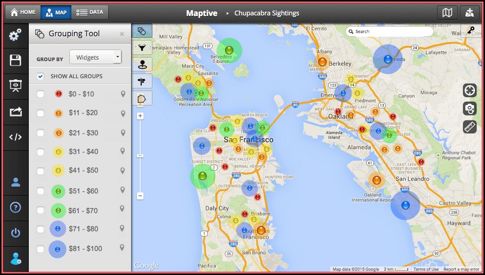485x275 pixels.
Task: Go to the Home tab
Action: tap(23, 12)
